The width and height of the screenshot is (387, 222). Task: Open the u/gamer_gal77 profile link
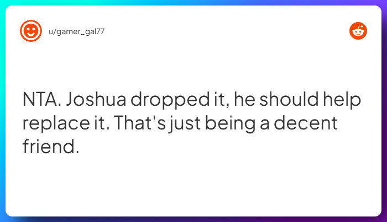tap(76, 31)
